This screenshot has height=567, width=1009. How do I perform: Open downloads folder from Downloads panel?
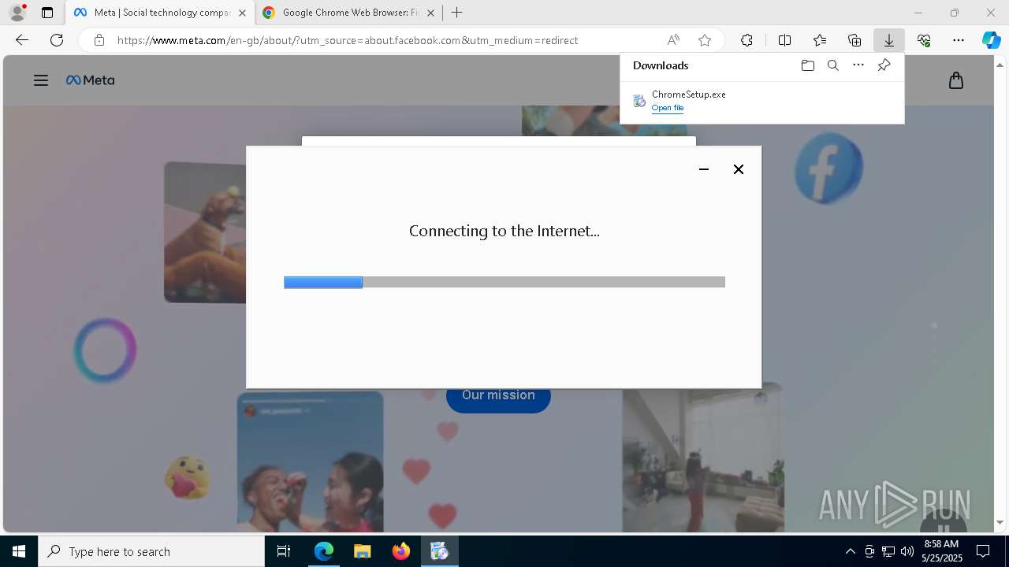click(x=808, y=65)
